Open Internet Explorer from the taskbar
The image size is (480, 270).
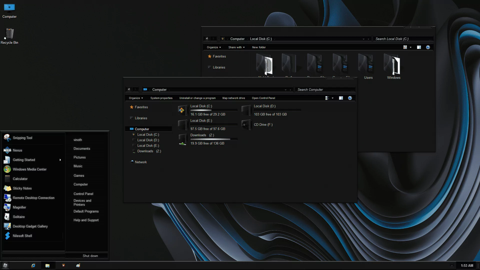(x=33, y=265)
